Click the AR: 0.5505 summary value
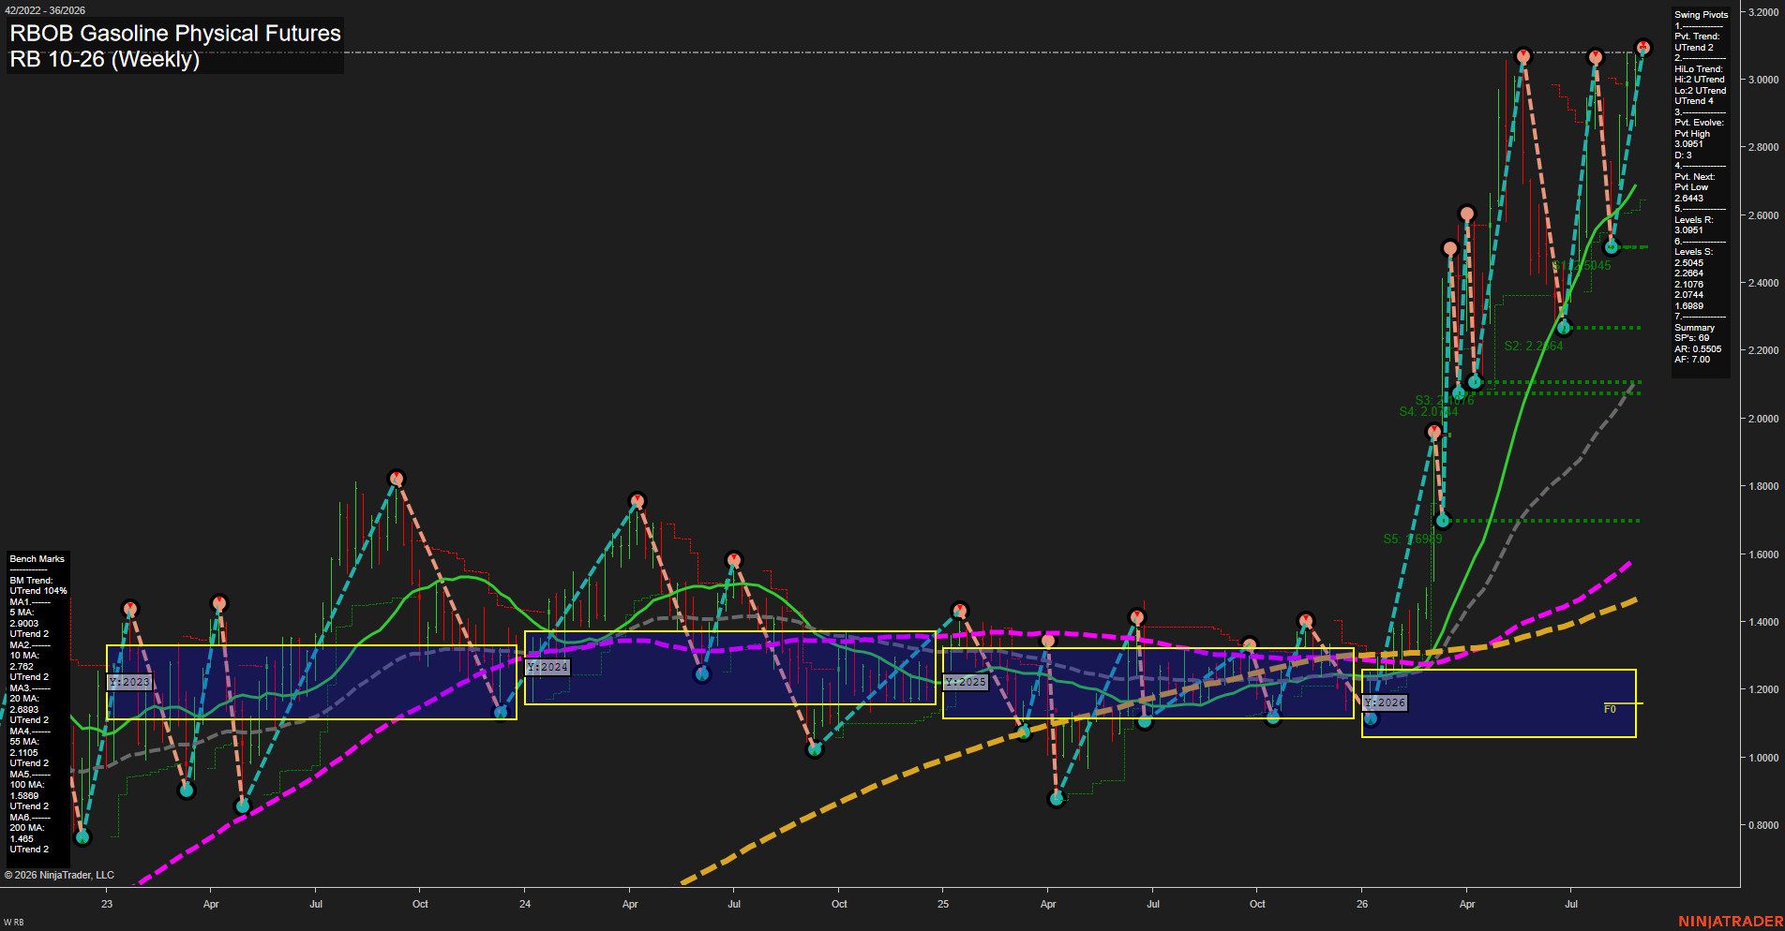 [x=1698, y=348]
